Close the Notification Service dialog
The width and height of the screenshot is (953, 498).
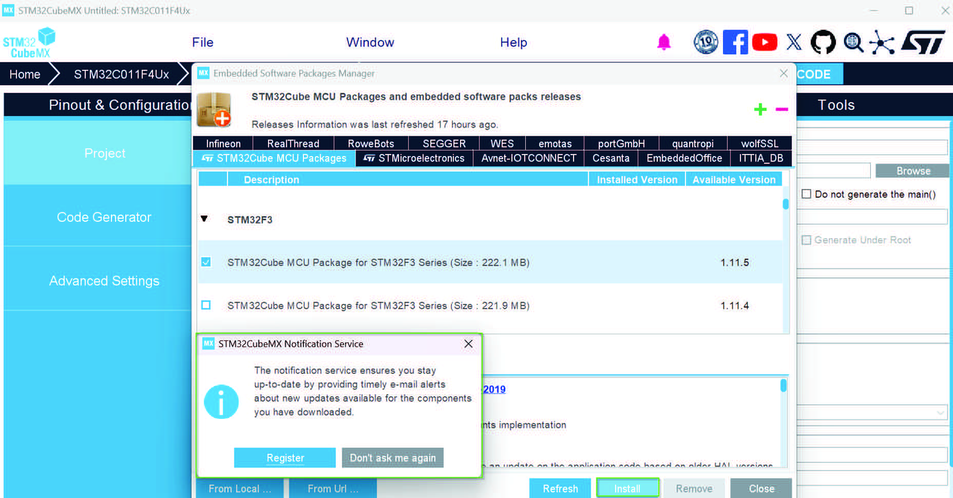468,343
